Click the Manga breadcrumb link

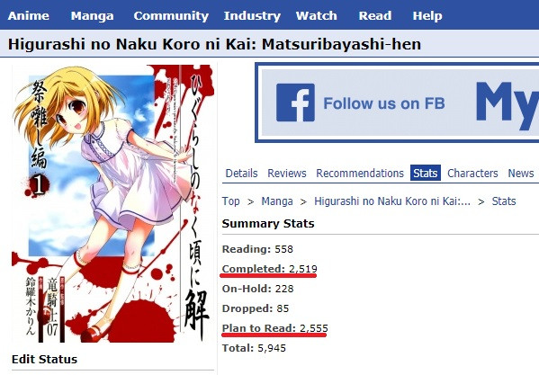277,201
